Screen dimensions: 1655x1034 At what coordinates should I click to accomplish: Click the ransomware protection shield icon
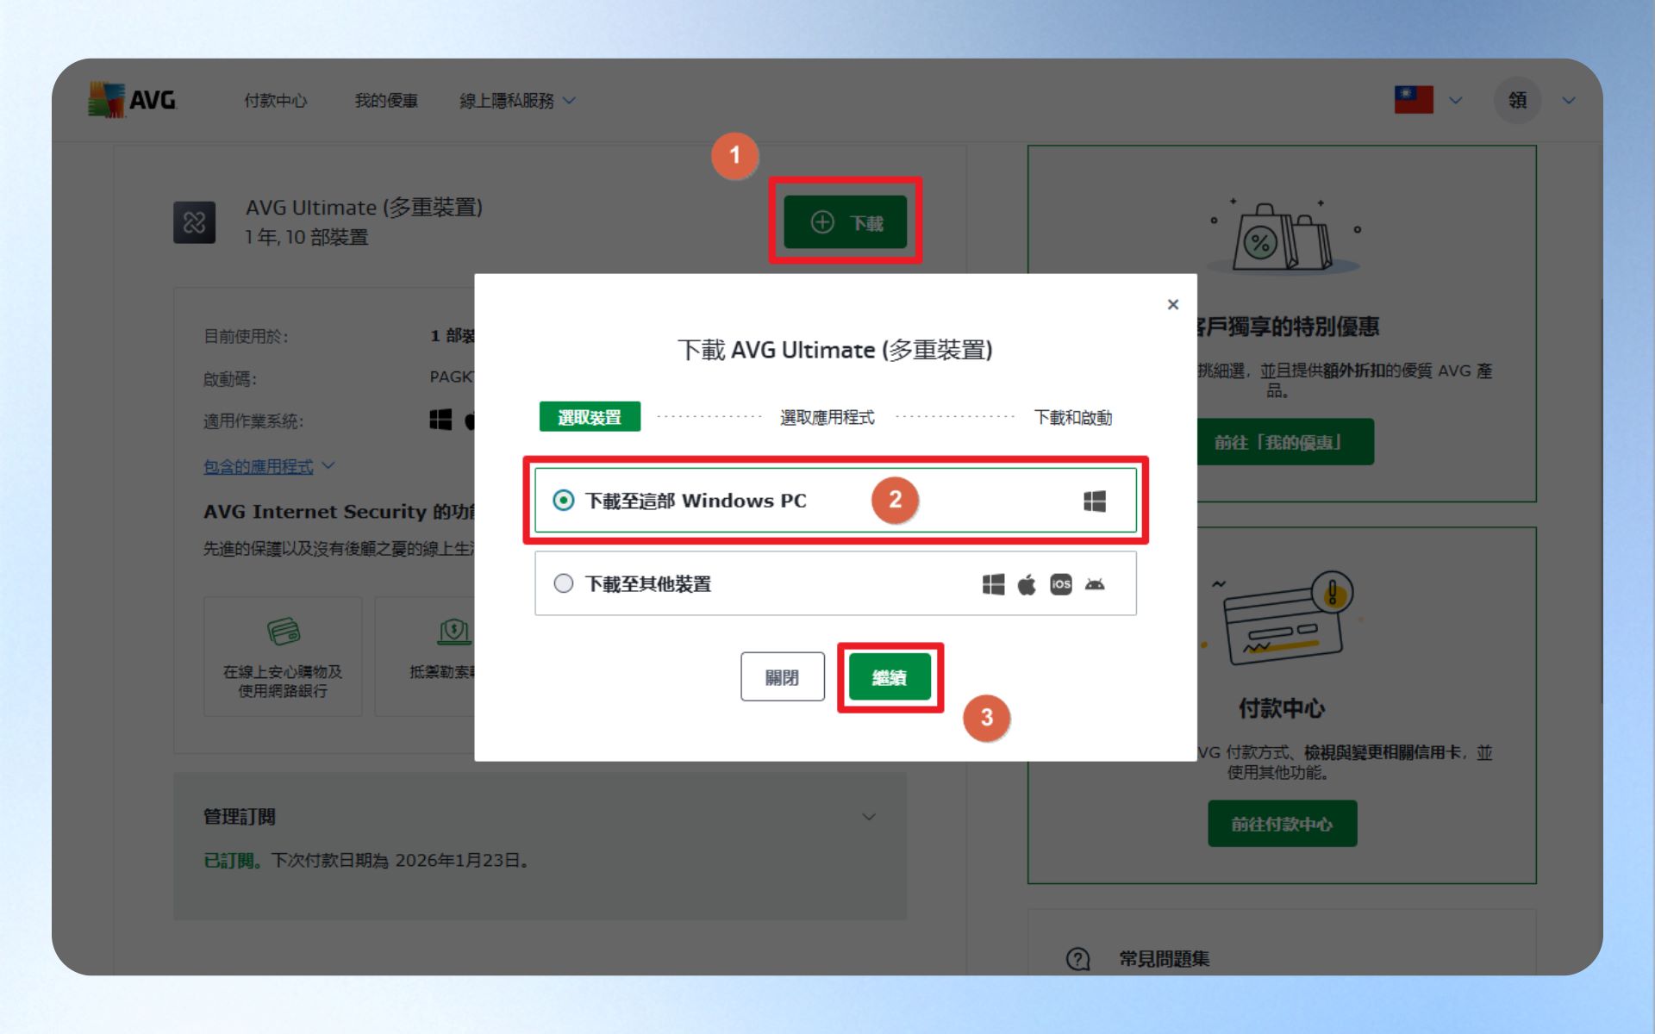tap(453, 631)
